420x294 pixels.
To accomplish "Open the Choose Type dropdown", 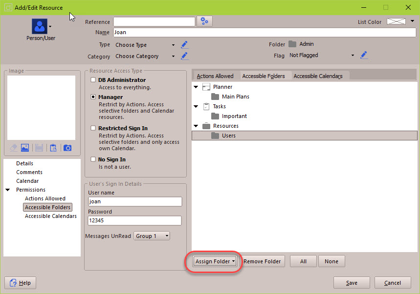I will [x=145, y=45].
